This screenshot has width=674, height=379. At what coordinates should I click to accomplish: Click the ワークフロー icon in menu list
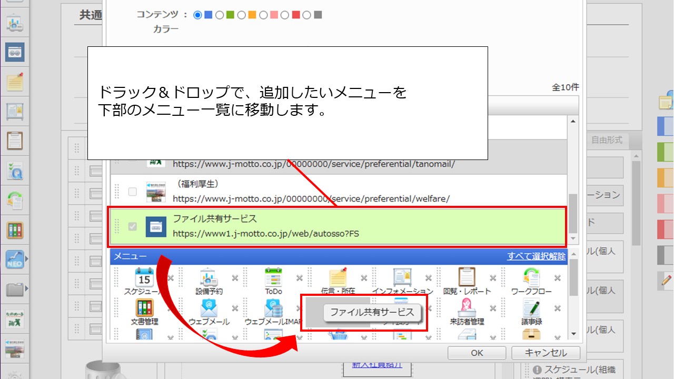(531, 277)
